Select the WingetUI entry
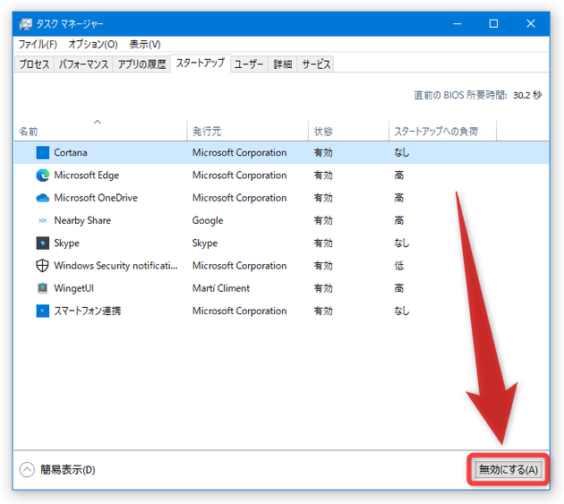 [x=73, y=288]
